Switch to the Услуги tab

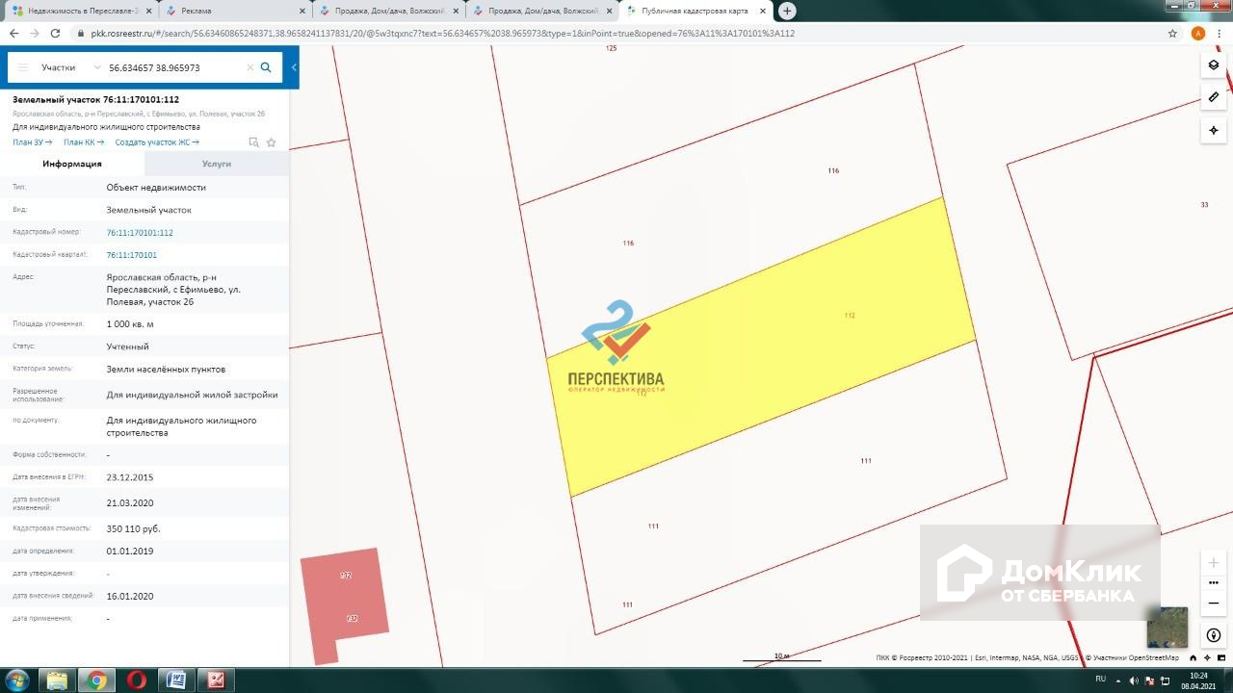[217, 164]
